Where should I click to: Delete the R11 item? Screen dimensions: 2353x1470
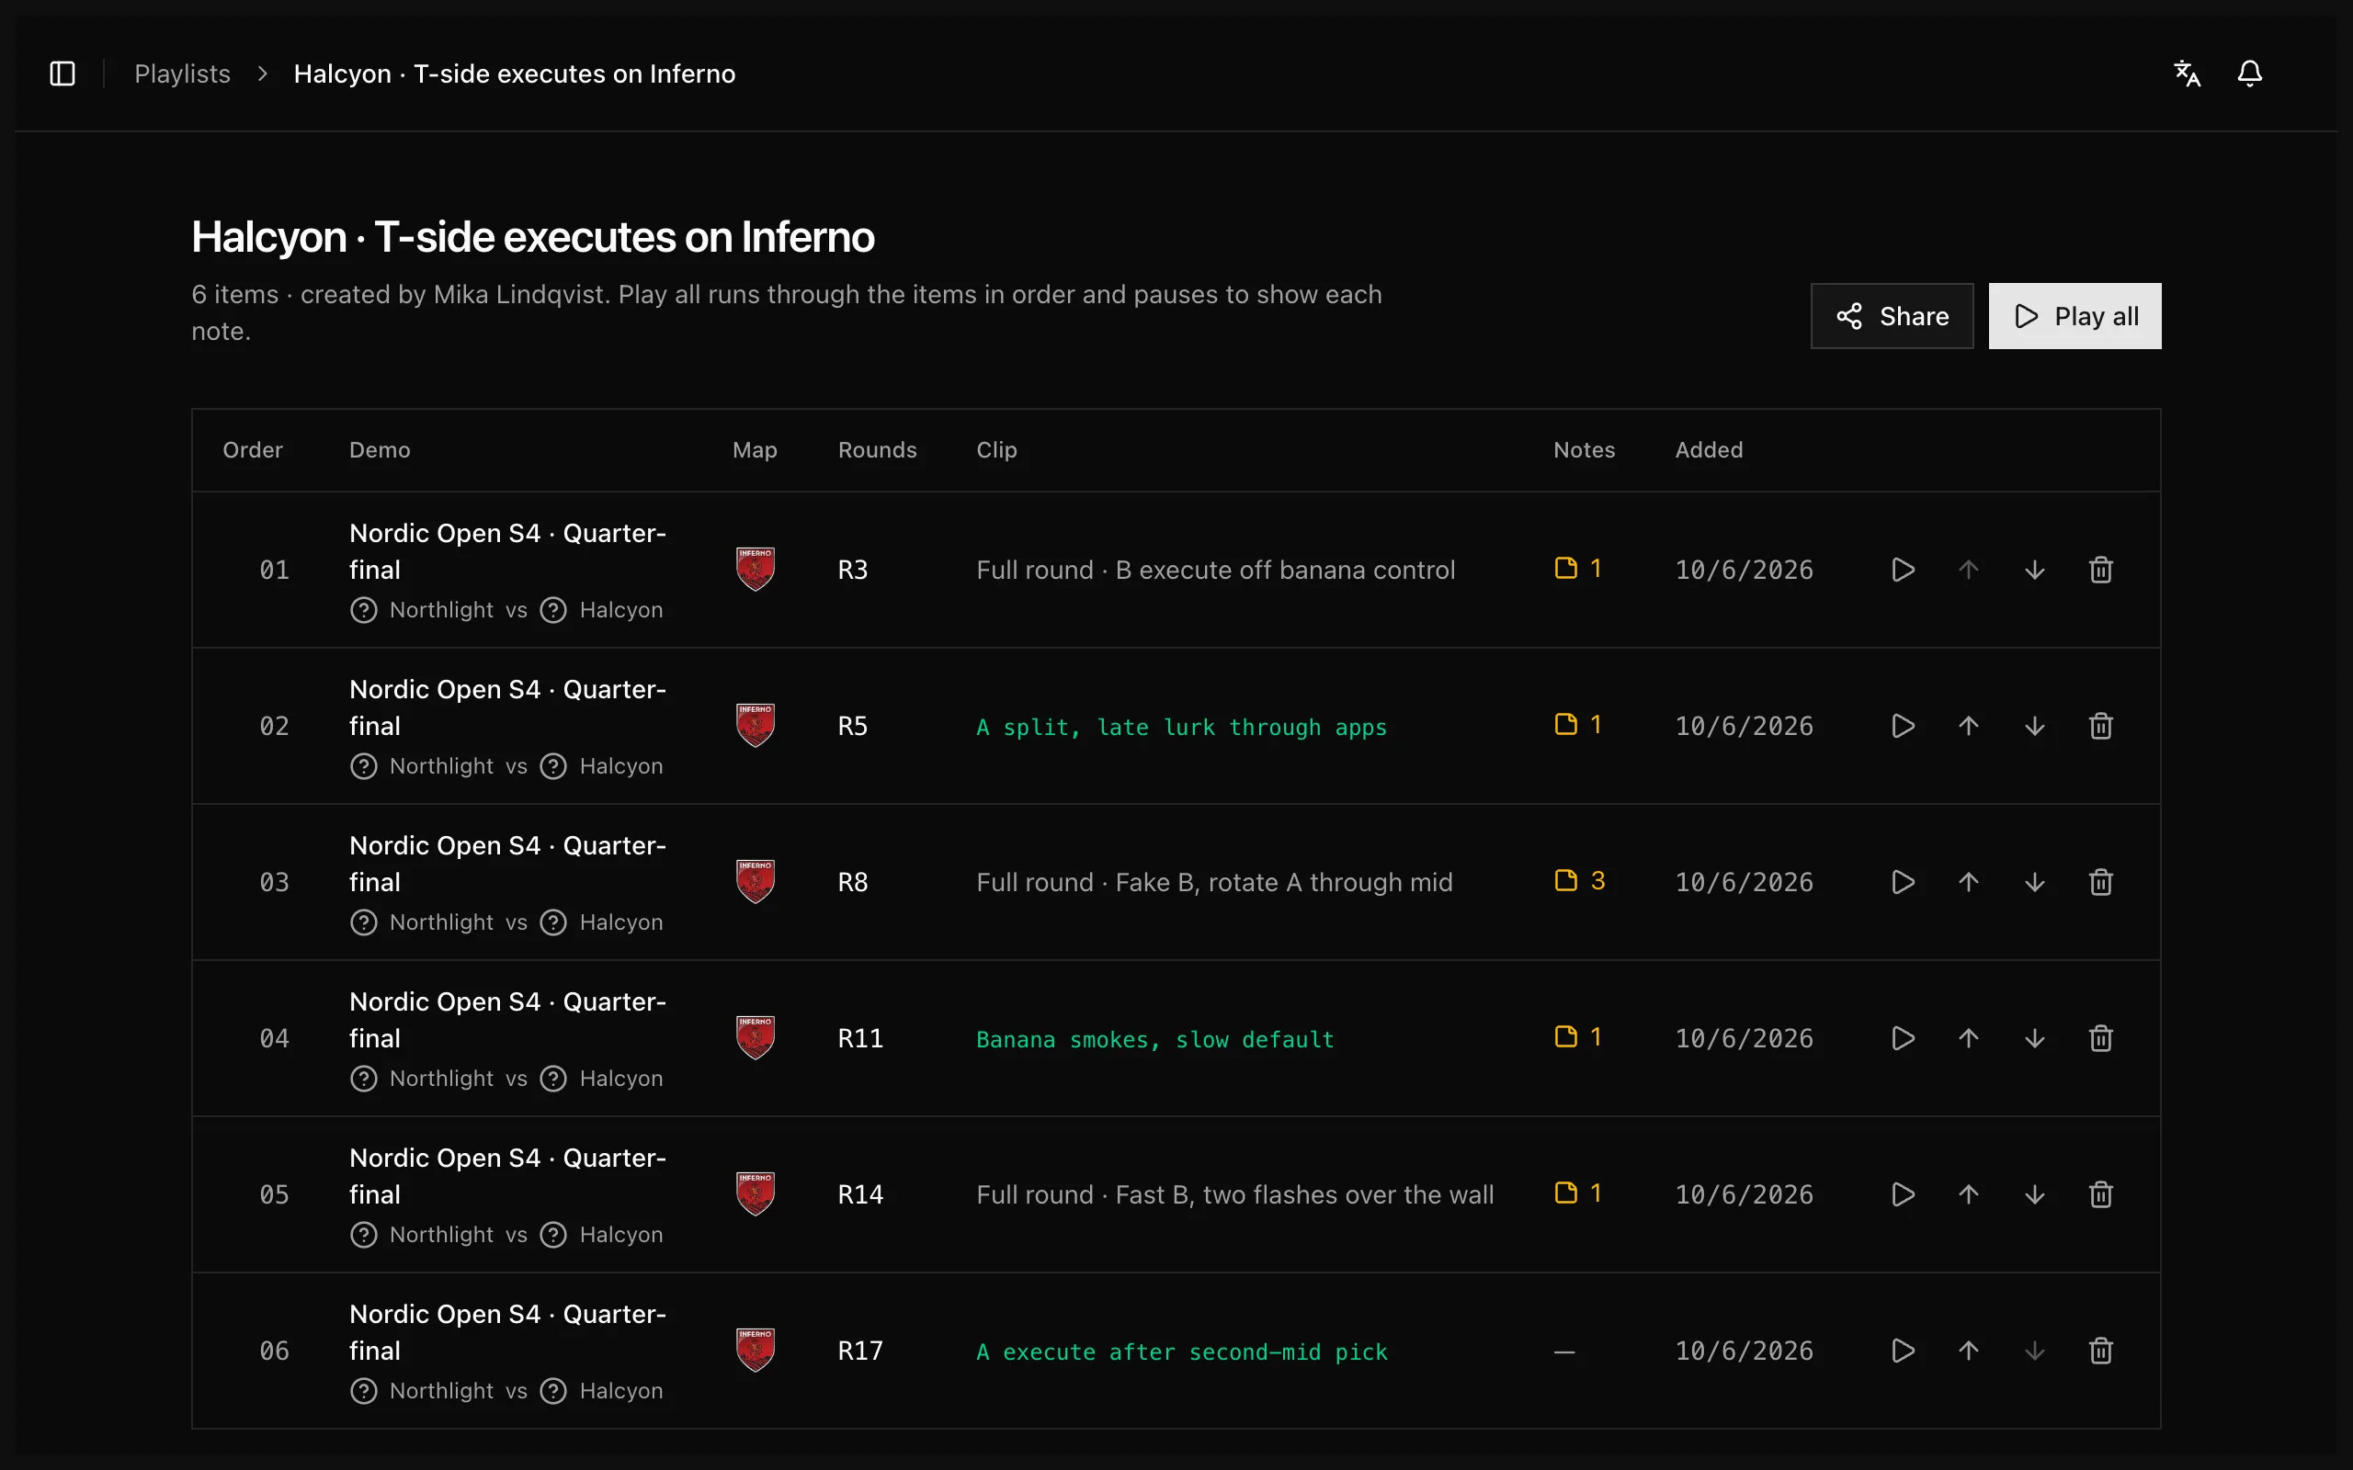tap(2100, 1038)
